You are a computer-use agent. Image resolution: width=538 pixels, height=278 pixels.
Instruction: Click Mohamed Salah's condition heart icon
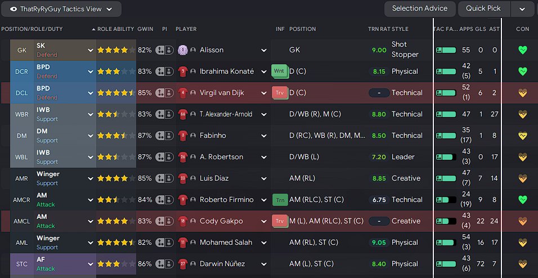(x=523, y=243)
